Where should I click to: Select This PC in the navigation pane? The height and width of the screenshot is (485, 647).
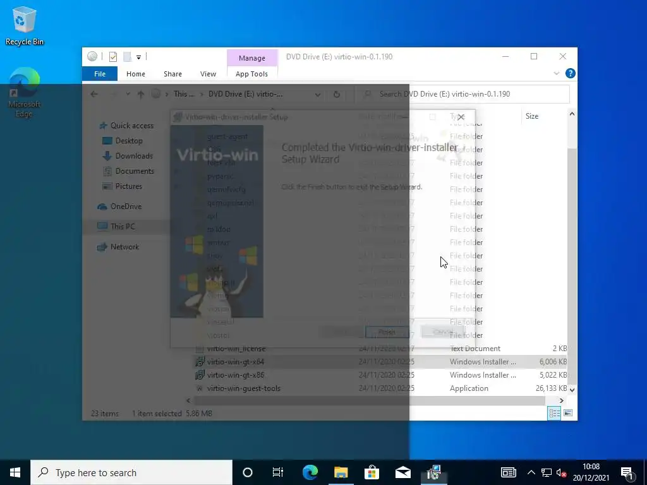[x=116, y=227]
